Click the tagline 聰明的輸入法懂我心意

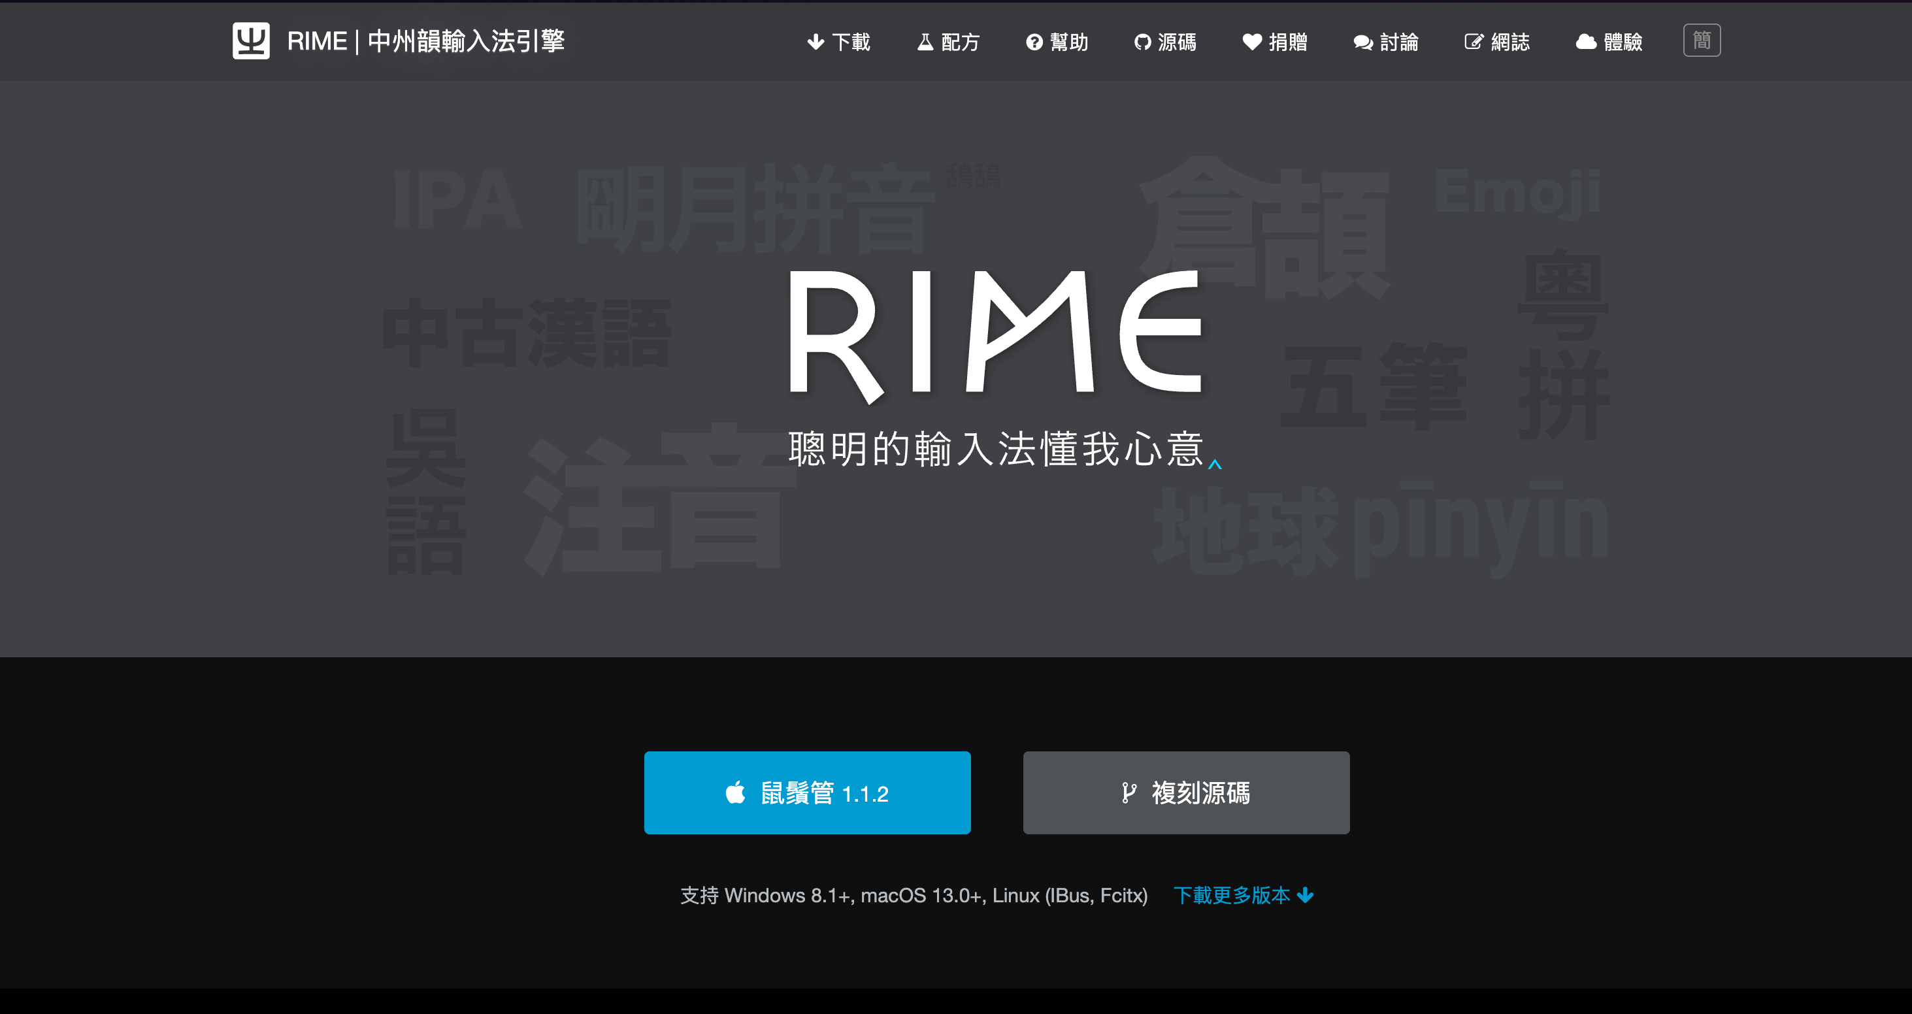996,449
